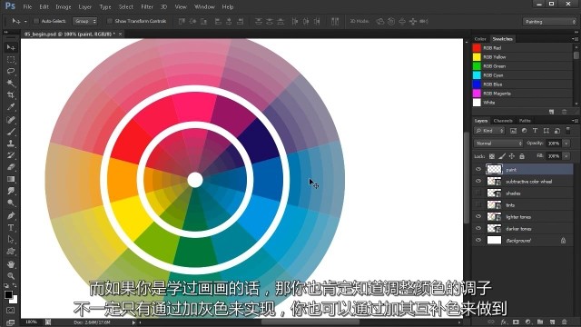Screen dimensions: 581x327
Task: Select the Eyedropper tool
Action: pyautogui.click(x=11, y=107)
